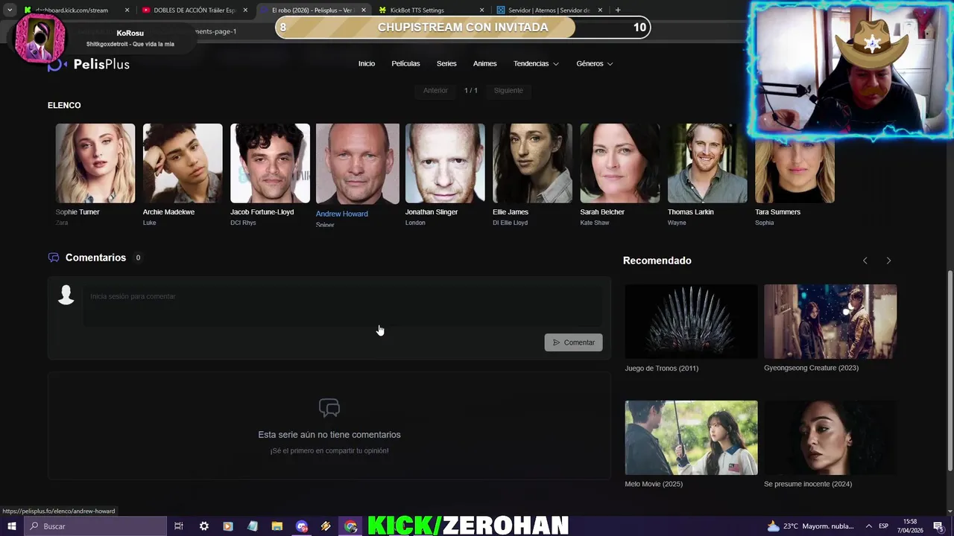
Task: Click the Anterior pagination button
Action: [435, 91]
